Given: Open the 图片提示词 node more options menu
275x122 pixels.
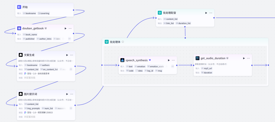Looking at the screenshot, I should pyautogui.click(x=72, y=94).
